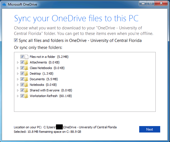Click the Next button

[150, 129]
